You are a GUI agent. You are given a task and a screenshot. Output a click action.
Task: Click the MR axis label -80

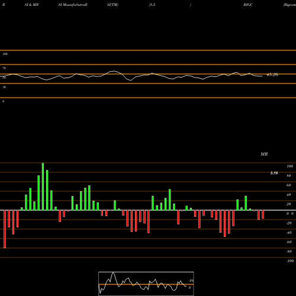coord(289,252)
